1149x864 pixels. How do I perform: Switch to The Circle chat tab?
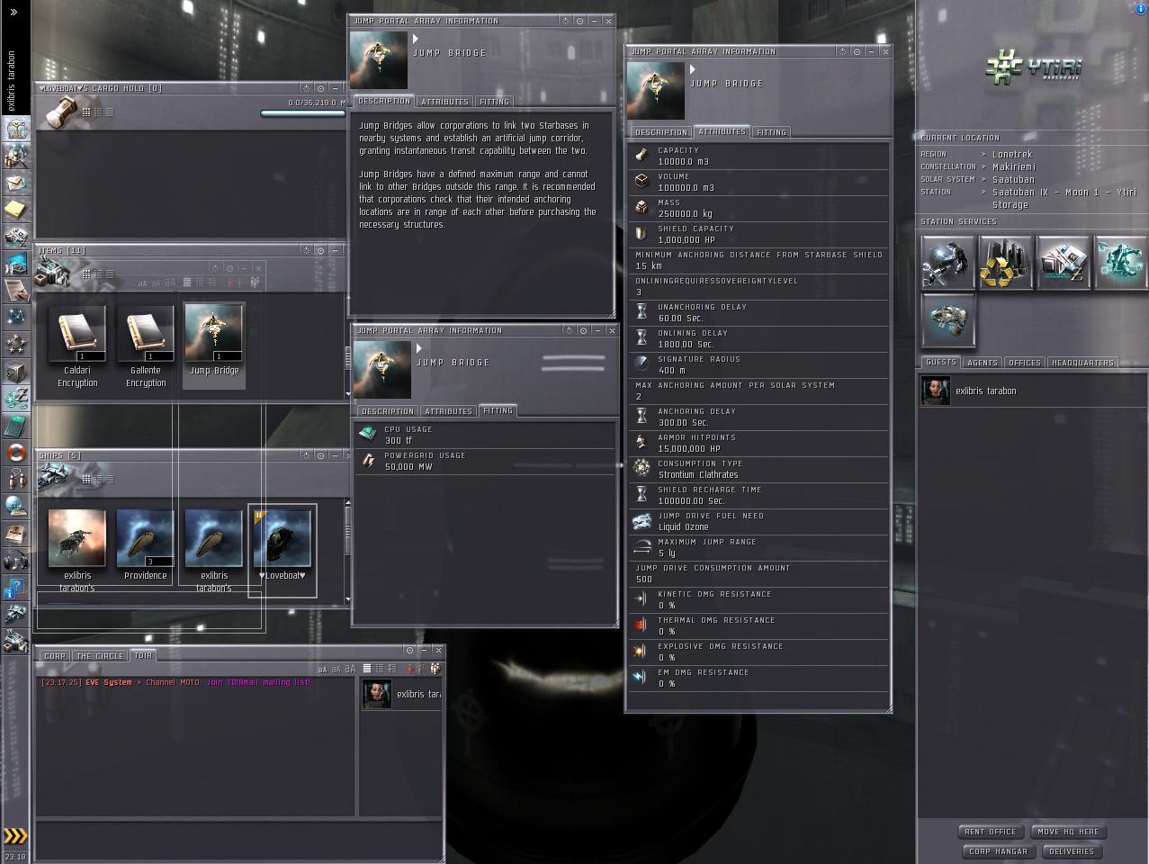100,656
